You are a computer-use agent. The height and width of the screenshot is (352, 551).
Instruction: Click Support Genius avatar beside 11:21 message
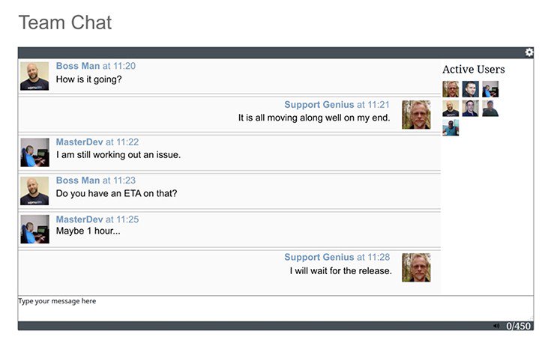(416, 115)
